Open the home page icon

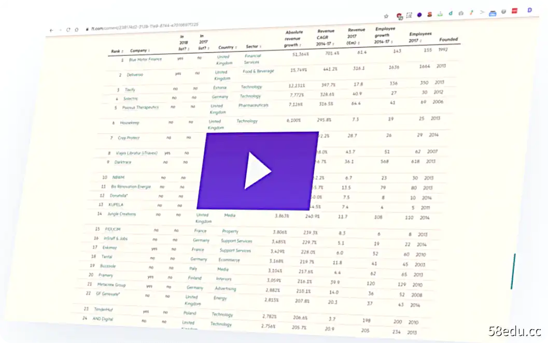[77, 30]
